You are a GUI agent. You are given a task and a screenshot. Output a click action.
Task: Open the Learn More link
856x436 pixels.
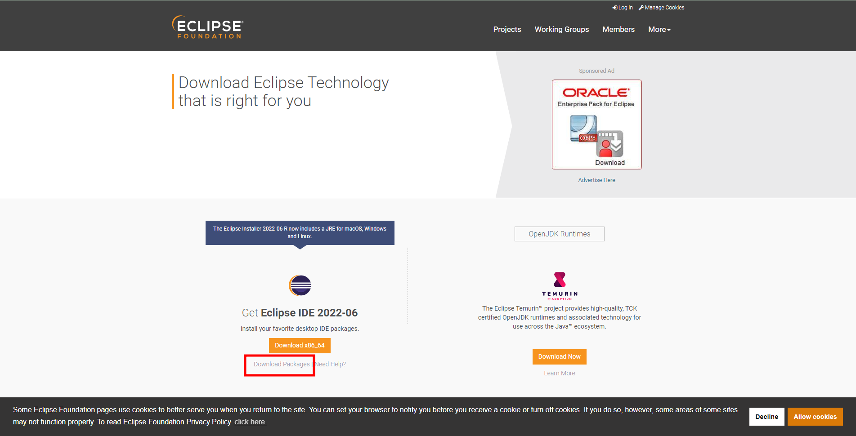click(x=560, y=373)
